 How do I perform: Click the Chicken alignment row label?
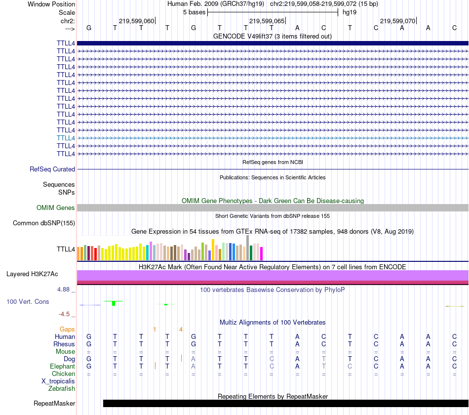pos(63,373)
